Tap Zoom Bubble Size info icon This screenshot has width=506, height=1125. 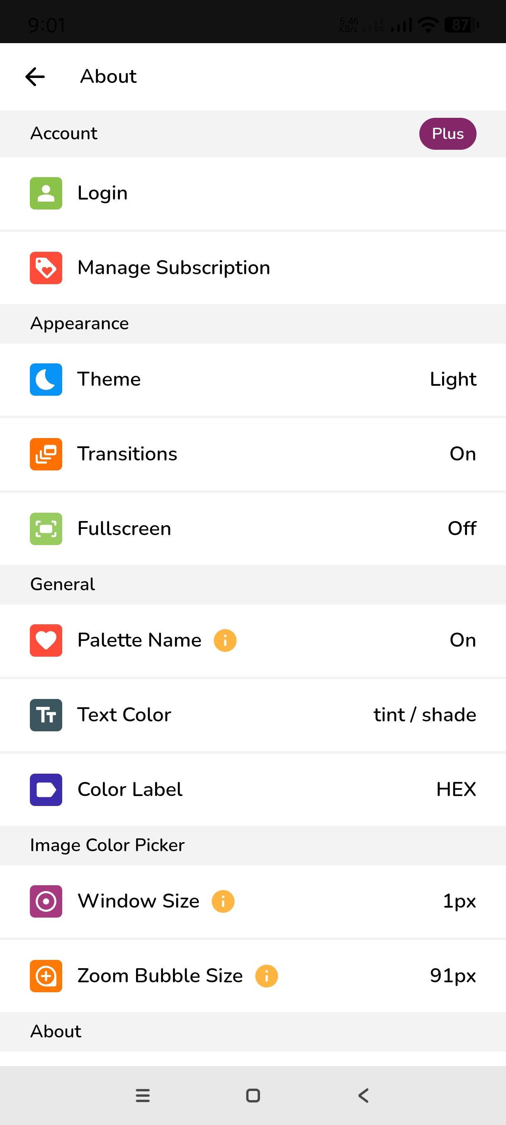pyautogui.click(x=266, y=976)
